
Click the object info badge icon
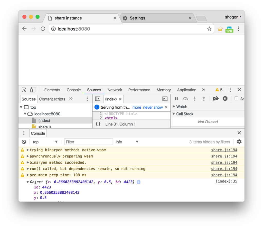coord(138,182)
